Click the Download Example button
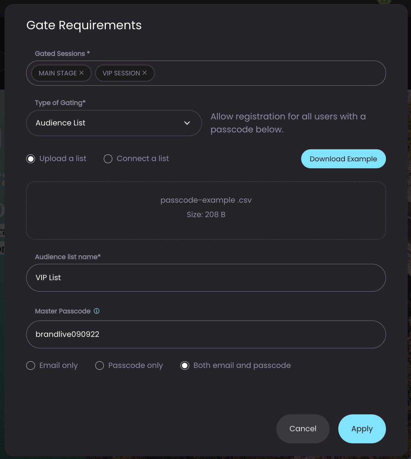 coord(343,159)
